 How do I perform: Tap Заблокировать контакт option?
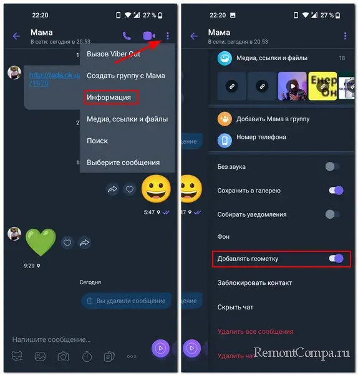254,282
